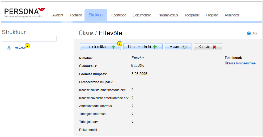The image size is (263, 137).
Task: Click green plus on Lisa ametikoht
Action: pyautogui.click(x=155, y=47)
